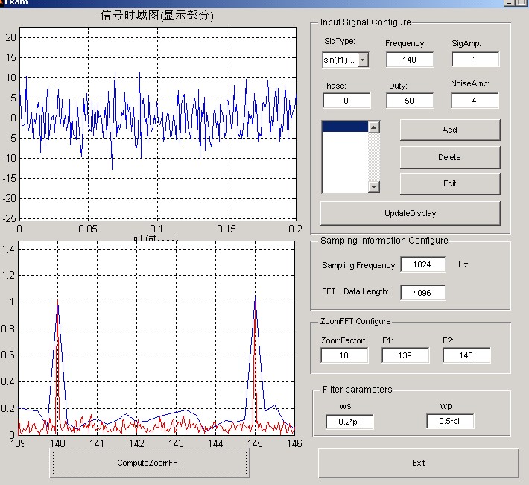The width and height of the screenshot is (529, 485).
Task: Click the FFT Data Length label
Action: 355,291
